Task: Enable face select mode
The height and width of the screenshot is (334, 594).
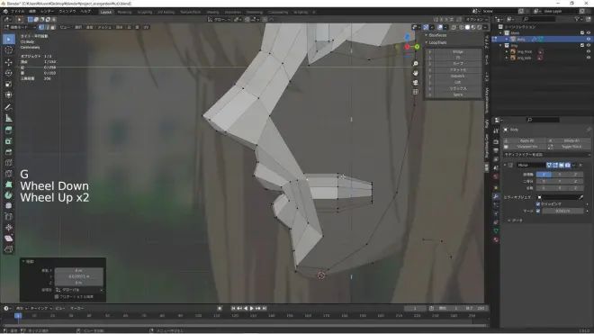Action: click(53, 27)
